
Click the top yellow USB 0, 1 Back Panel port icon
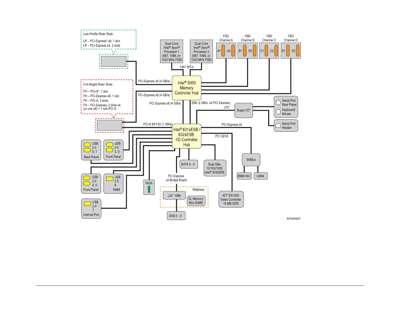pos(87,145)
